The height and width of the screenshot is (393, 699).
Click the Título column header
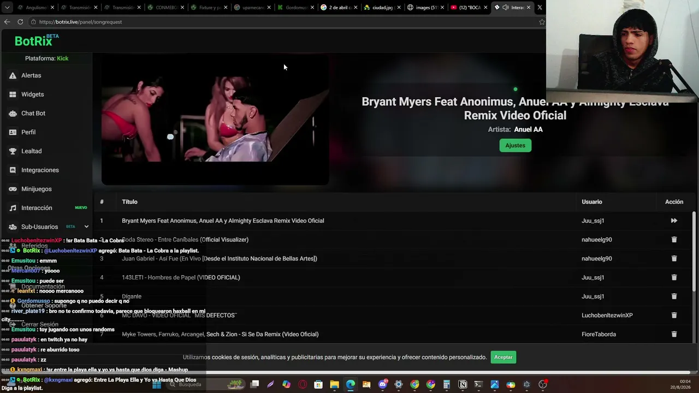[x=129, y=202]
